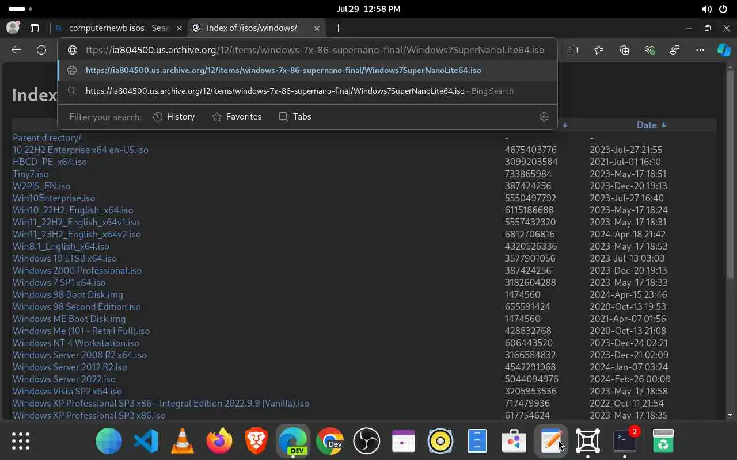Select the 4675403776 file size value
This screenshot has height=460, width=737.
[x=531, y=149]
